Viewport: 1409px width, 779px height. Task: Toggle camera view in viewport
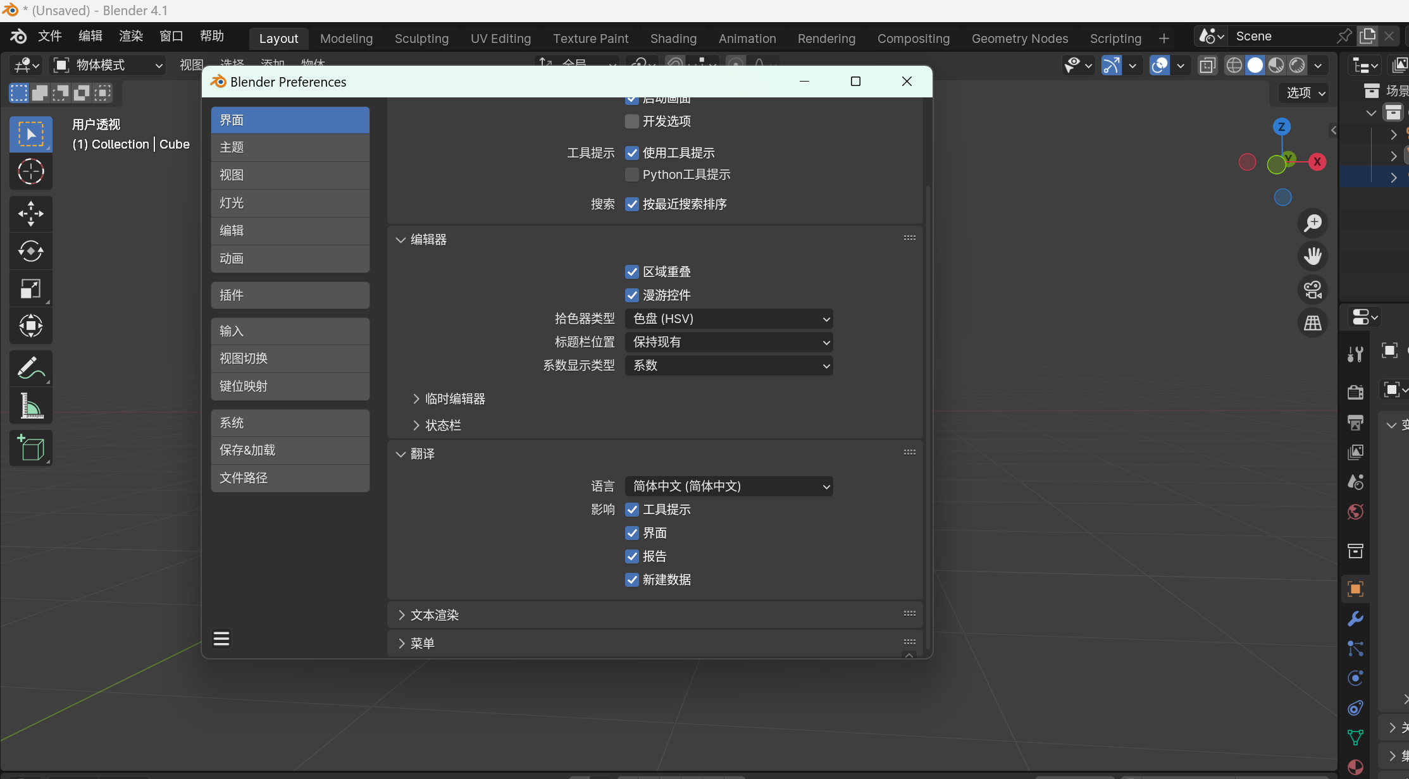[x=1313, y=290]
